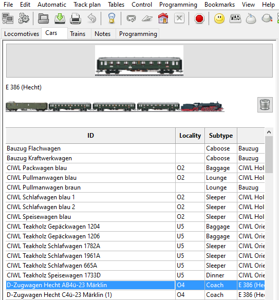Click the green coach preview image
279x300 pixels.
139,61
